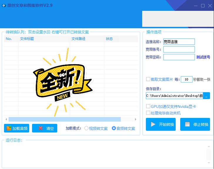Click the folder icon on 加载音频
This screenshot has width=214, height=169.
click(9, 128)
